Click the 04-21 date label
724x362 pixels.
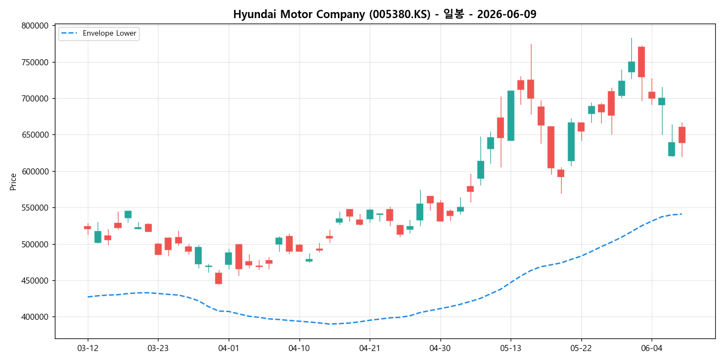[369, 348]
